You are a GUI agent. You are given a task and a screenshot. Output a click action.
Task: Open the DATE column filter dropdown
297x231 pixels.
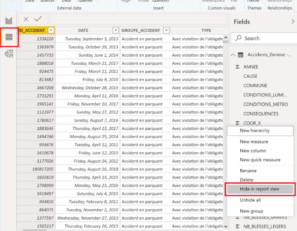coord(116,30)
